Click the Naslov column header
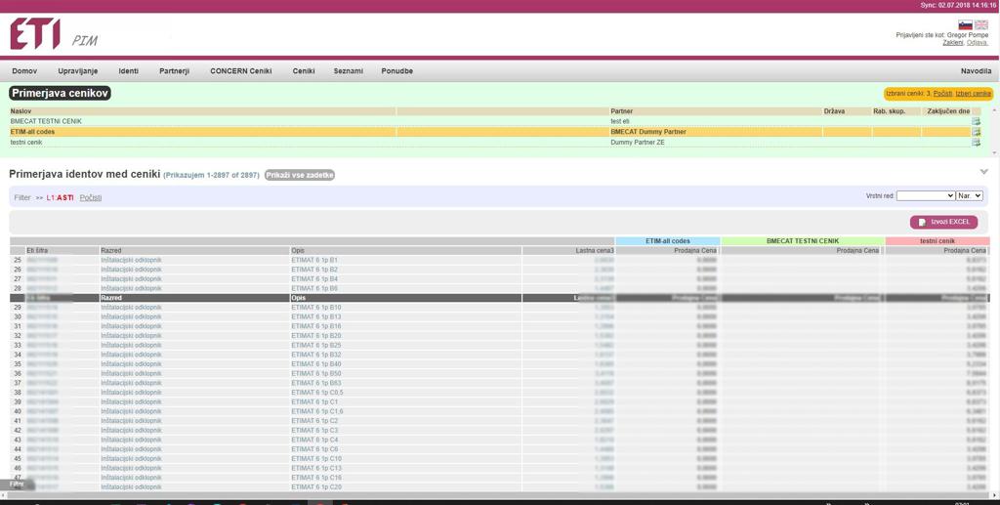1000x505 pixels. (202, 111)
